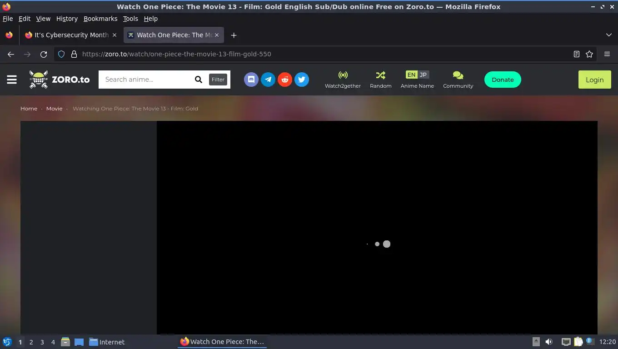The width and height of the screenshot is (618, 349).
Task: Click the clipboard tray icon
Action: pos(578,342)
